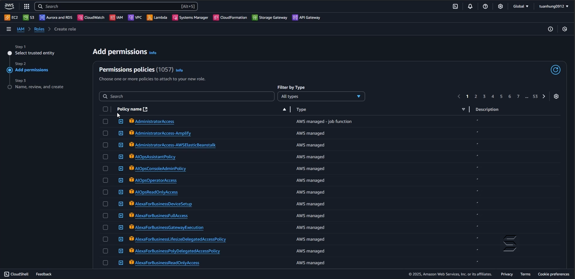Open AlexaForBusinessReadOnlyAccess policy link

(x=167, y=263)
